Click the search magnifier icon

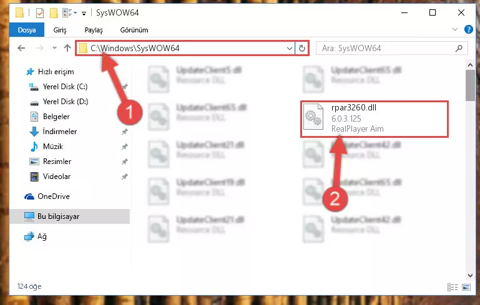[459, 48]
